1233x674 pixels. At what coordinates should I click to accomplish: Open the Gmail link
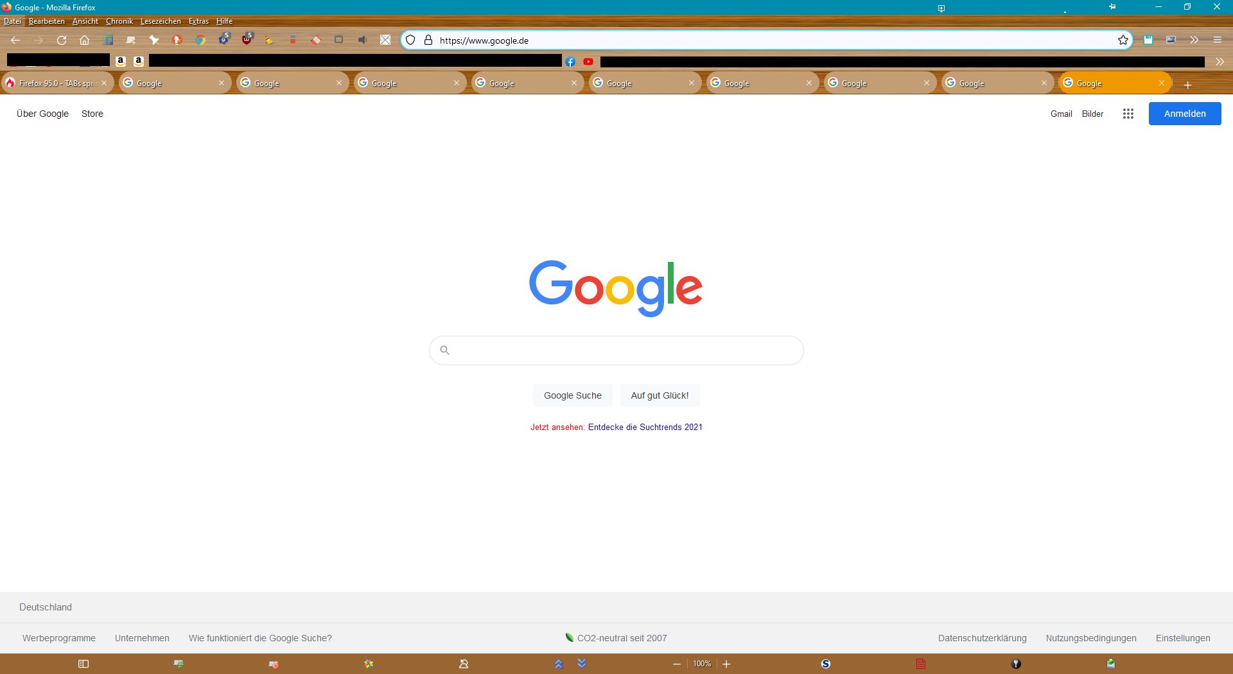(1062, 114)
